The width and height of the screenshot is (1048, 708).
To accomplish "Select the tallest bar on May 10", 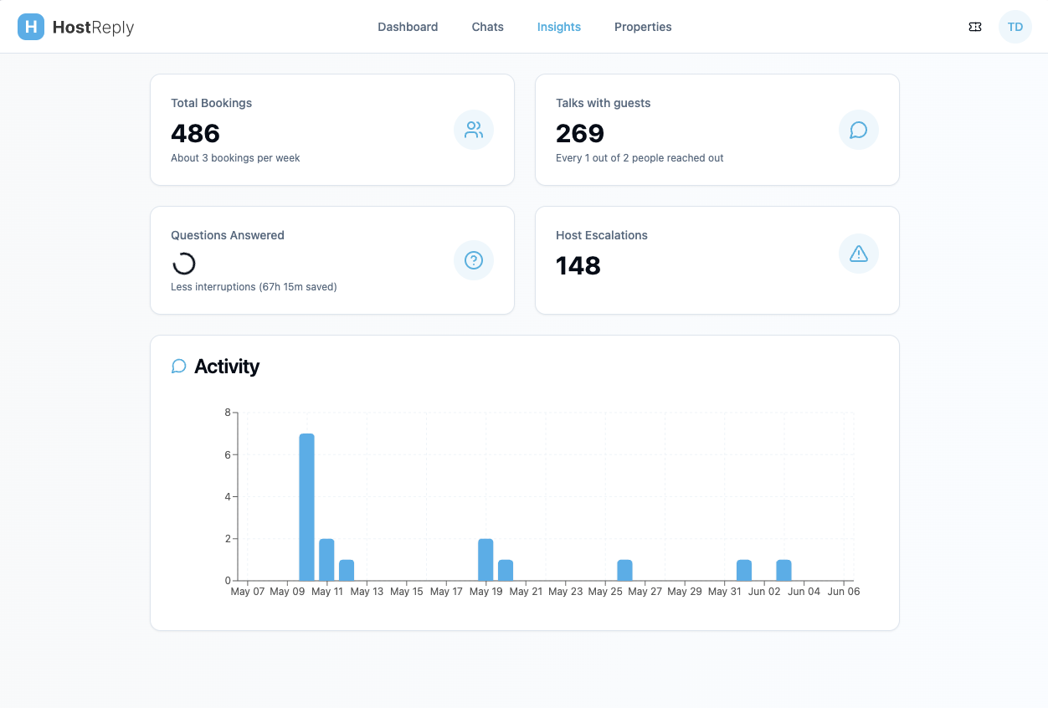I will point(307,507).
